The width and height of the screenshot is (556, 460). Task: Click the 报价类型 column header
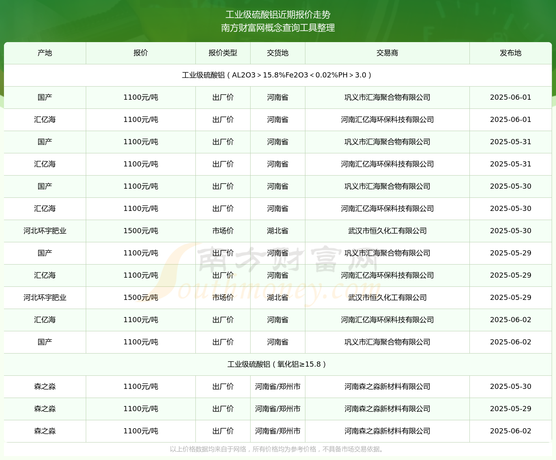[223, 53]
